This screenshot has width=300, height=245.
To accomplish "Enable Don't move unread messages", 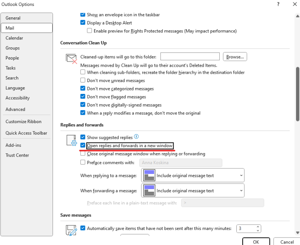I will click(83, 80).
